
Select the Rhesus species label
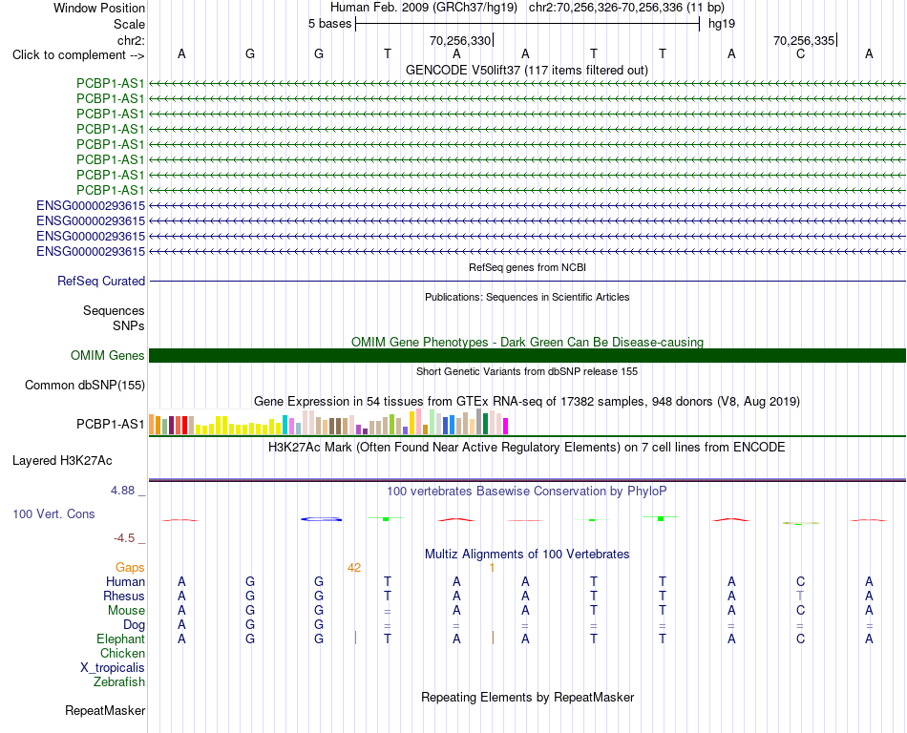click(124, 596)
